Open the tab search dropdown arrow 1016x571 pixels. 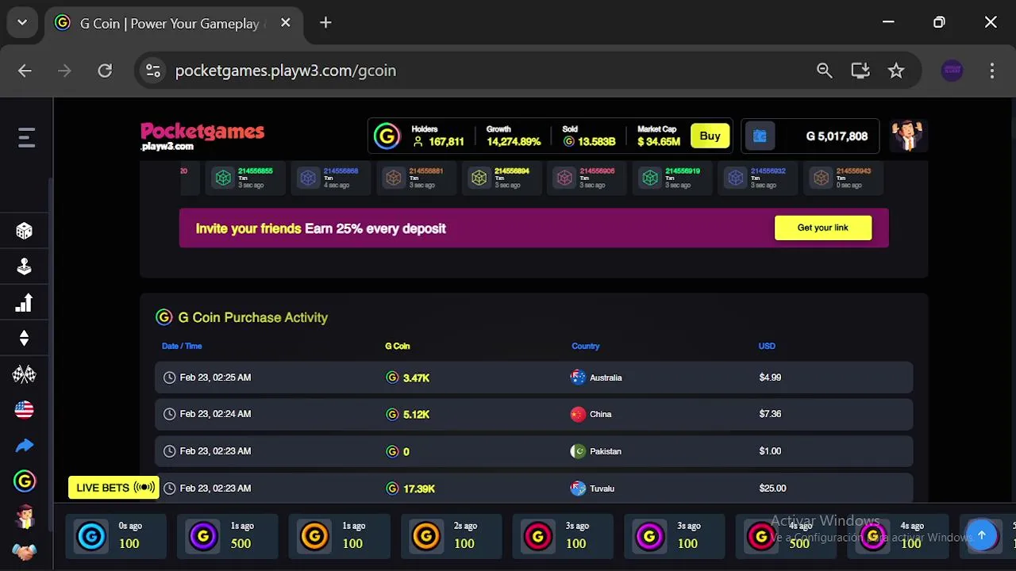(22, 23)
